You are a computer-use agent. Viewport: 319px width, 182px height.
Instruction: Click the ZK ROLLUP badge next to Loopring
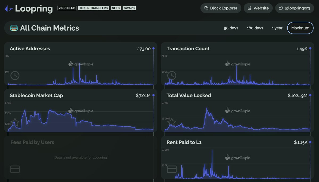click(67, 8)
